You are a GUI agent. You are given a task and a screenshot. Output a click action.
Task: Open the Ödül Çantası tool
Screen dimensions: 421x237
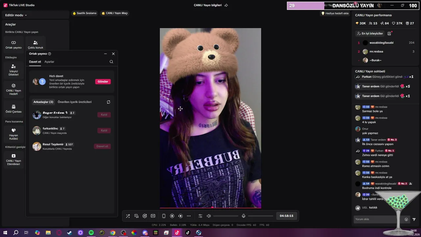[x=13, y=109]
